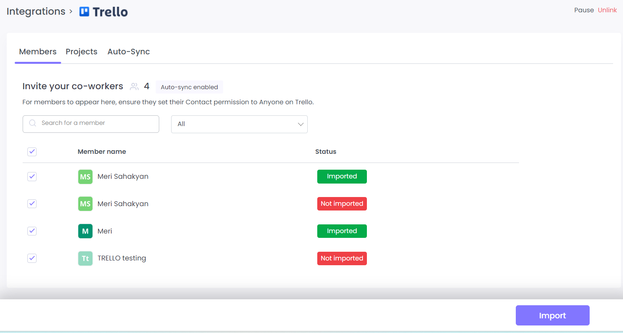Click the chevron arrow on the filter dropdown
623x333 pixels.
coord(301,124)
